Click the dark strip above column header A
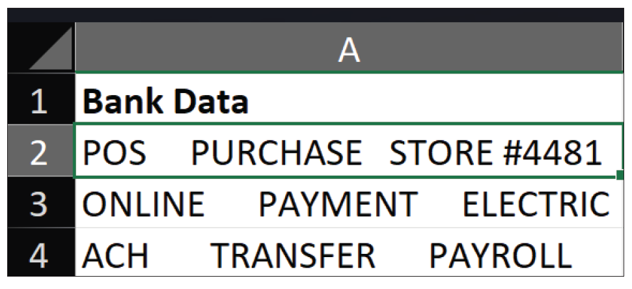The image size is (632, 289). tap(316, 15)
